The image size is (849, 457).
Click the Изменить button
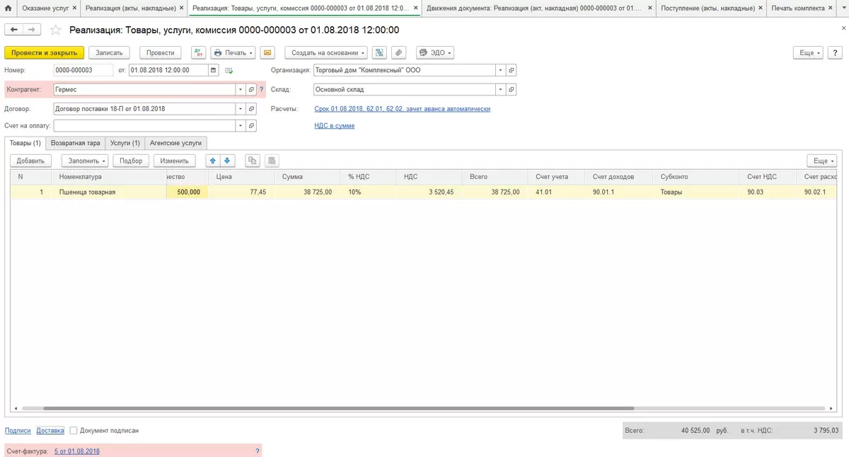tap(174, 161)
